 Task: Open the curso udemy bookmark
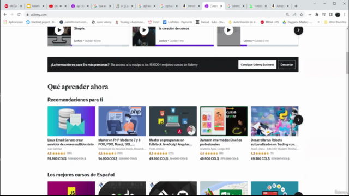[x=101, y=22]
